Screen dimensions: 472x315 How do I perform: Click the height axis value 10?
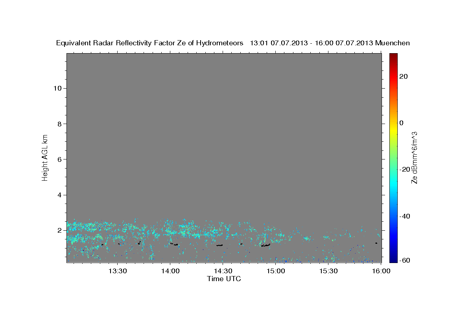[57, 88]
